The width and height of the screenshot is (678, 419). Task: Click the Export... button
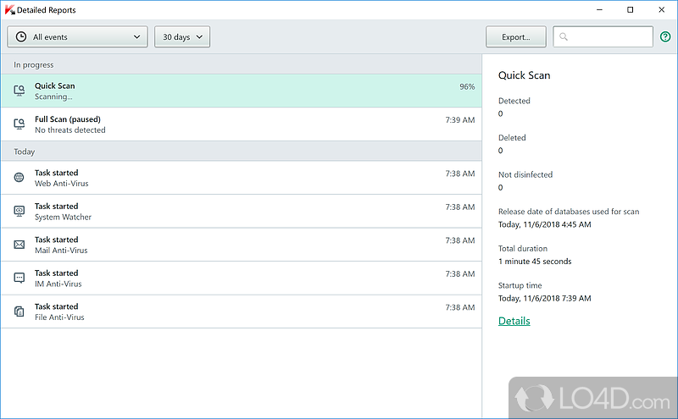(x=516, y=36)
